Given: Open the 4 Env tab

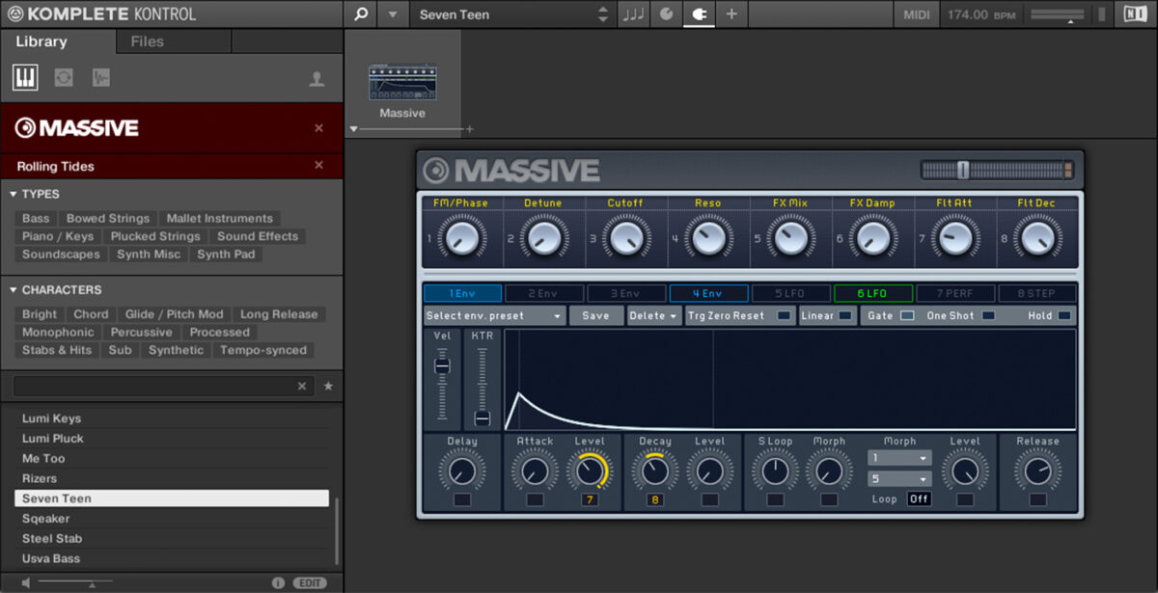Looking at the screenshot, I should tap(708, 293).
